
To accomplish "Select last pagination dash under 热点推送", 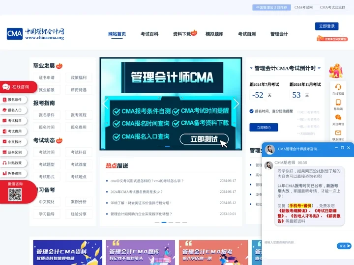I will pos(185,222).
